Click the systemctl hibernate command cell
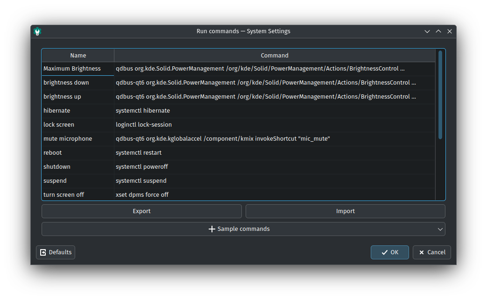This screenshot has width=487, height=301. click(x=275, y=111)
